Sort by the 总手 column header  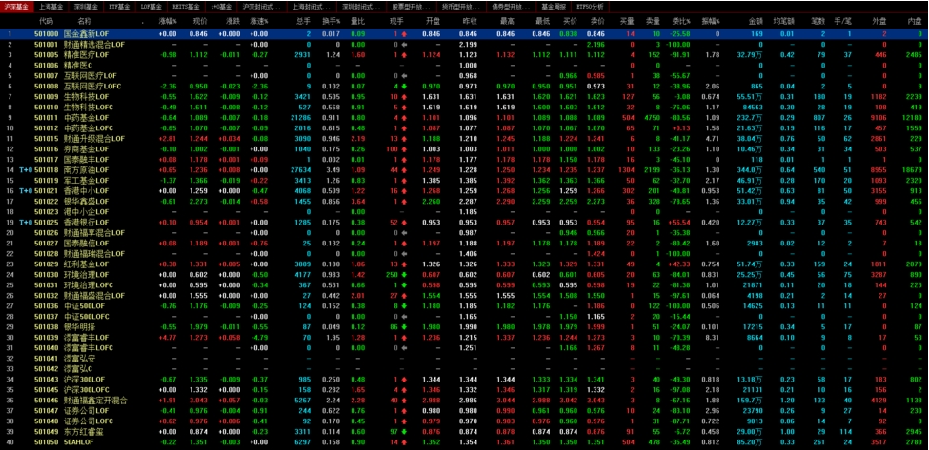tap(302, 22)
